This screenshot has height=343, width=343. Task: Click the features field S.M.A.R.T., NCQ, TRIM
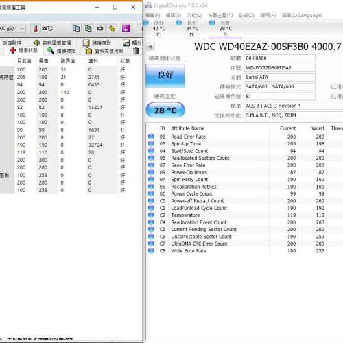click(294, 115)
